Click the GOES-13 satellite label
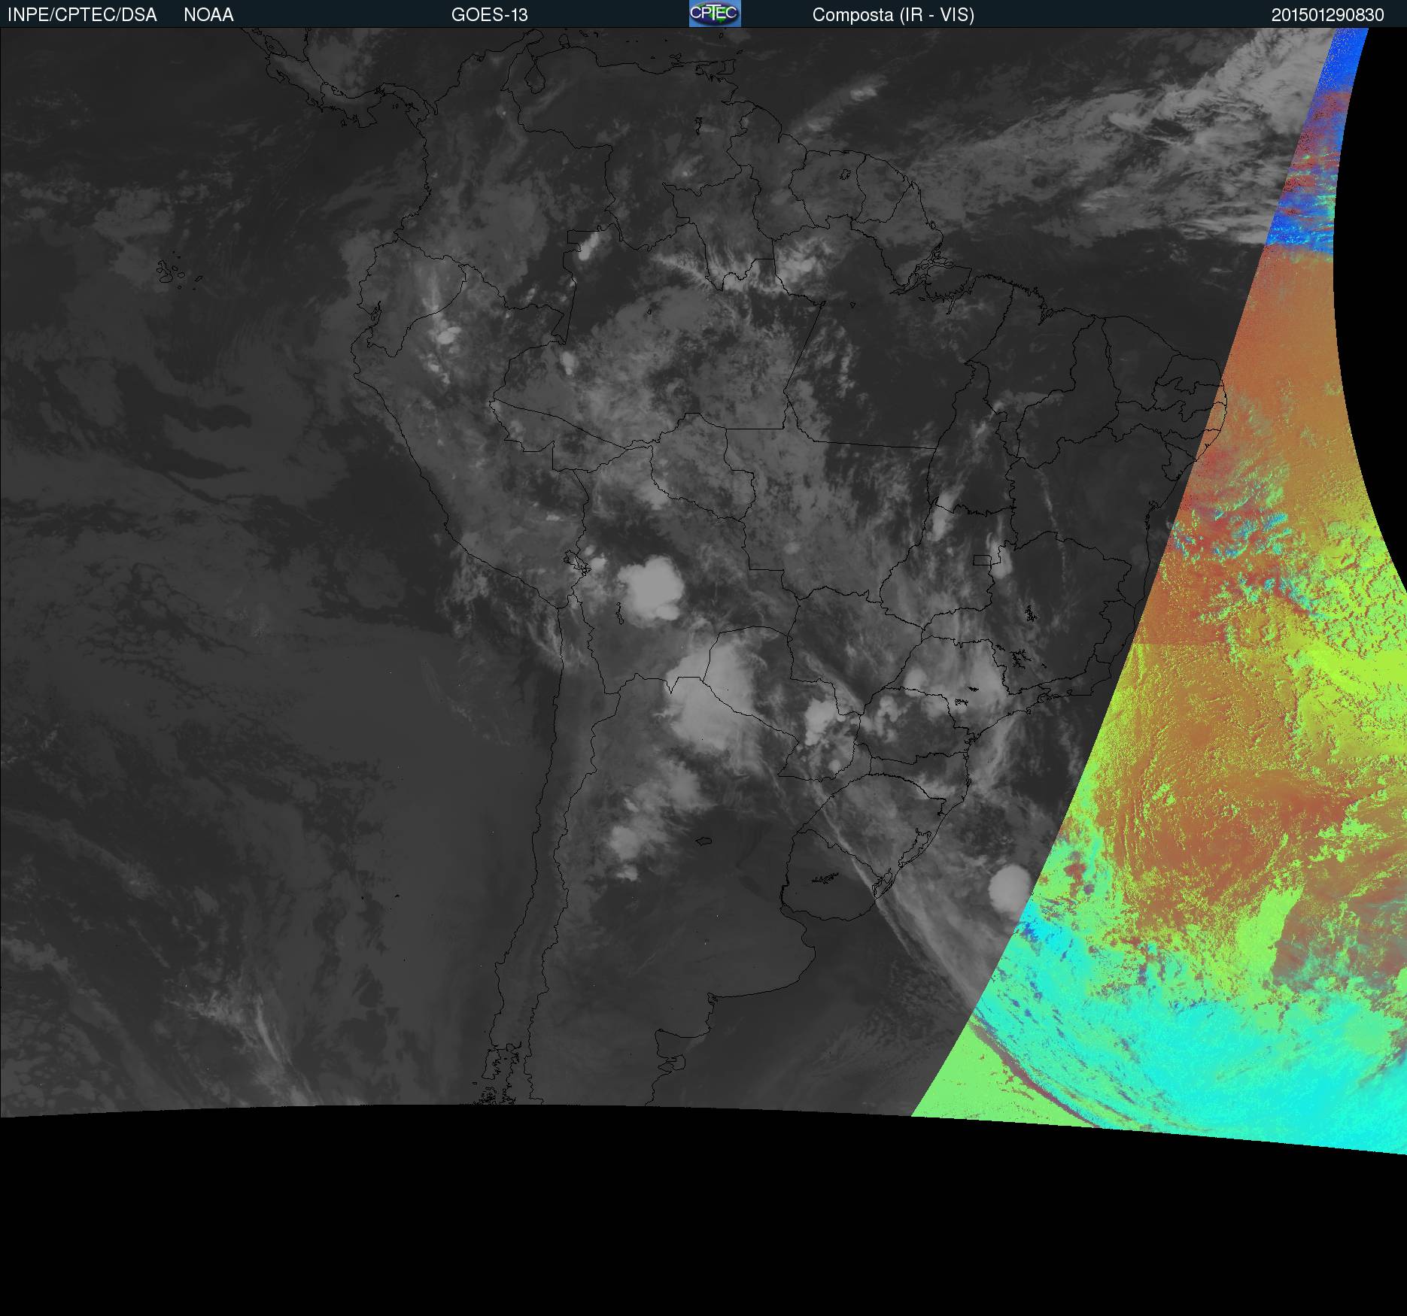Viewport: 1407px width, 1316px height. coord(489,15)
